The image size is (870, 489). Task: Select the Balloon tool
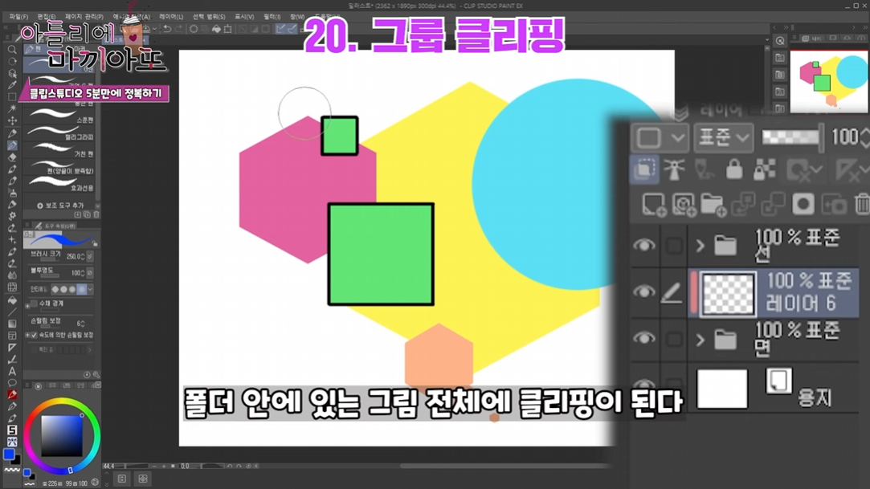(x=12, y=382)
